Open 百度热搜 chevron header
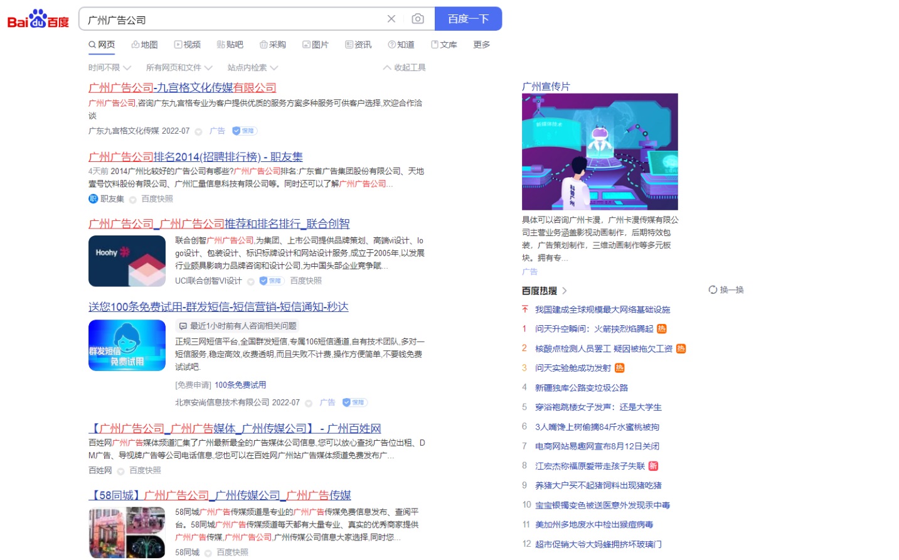The image size is (899, 560). [545, 291]
